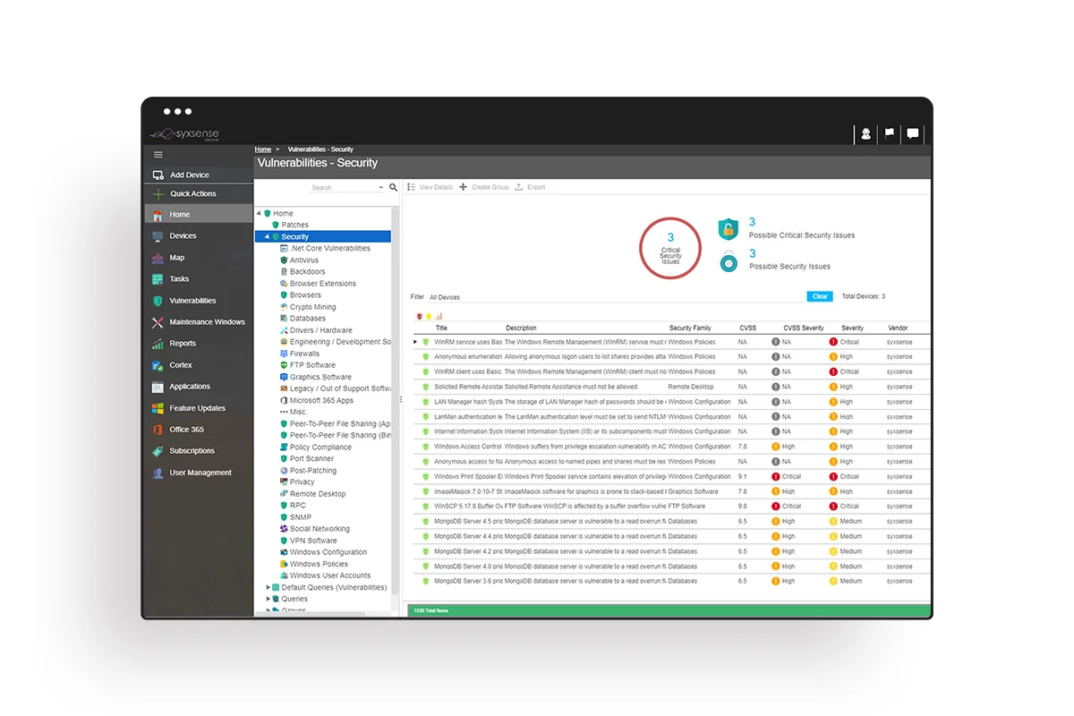Screen dimensions: 1074x716
Task: Click the red shield filter icon above table
Action: (421, 316)
